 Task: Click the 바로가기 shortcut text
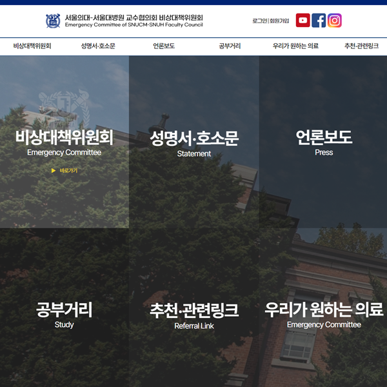(68, 170)
